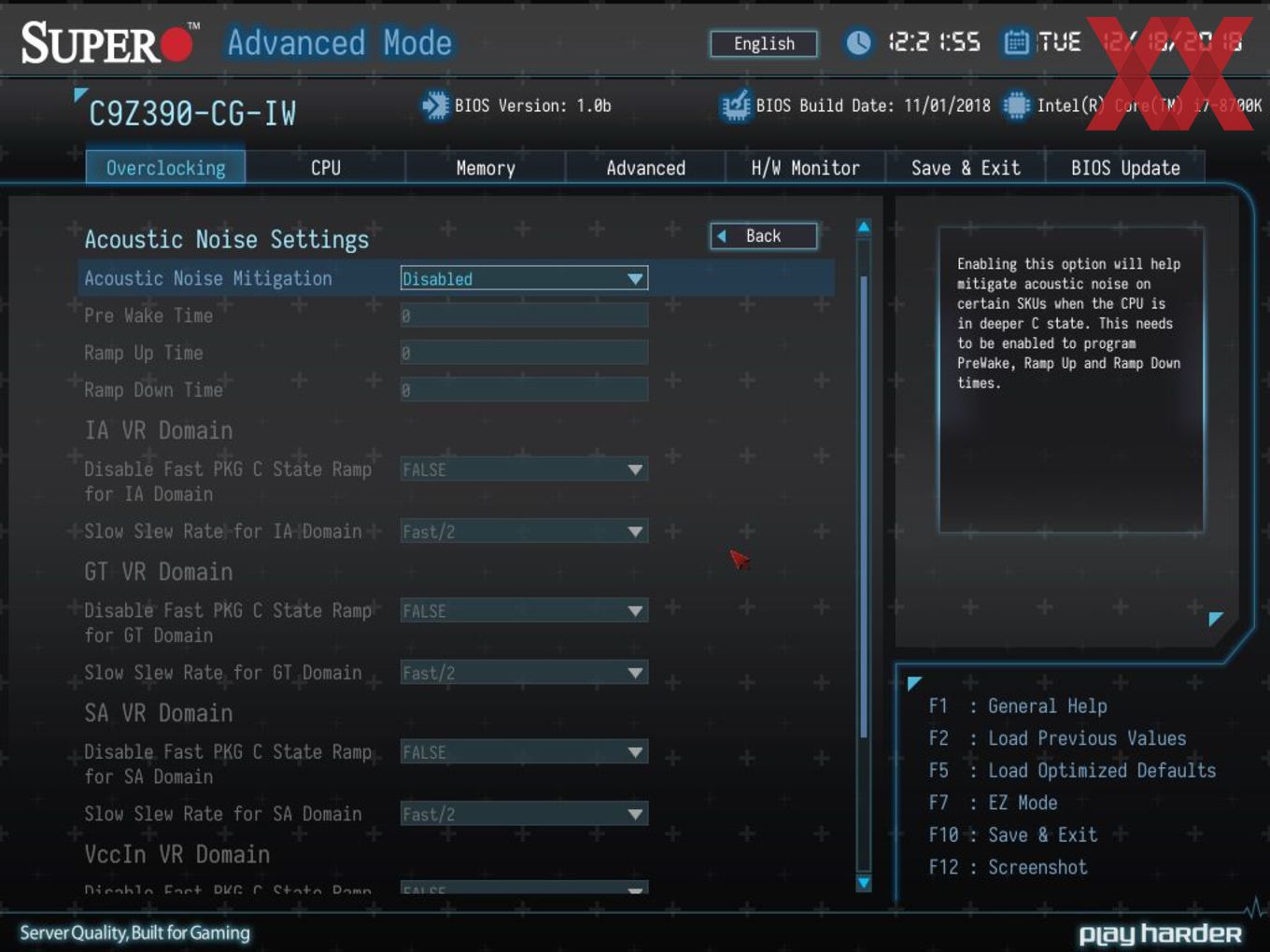Image resolution: width=1270 pixels, height=952 pixels.
Task: Click F7 EZ Mode shortcut
Action: click(993, 803)
